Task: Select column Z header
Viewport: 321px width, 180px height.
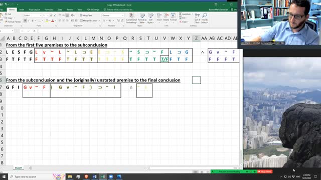Action: 196,38
